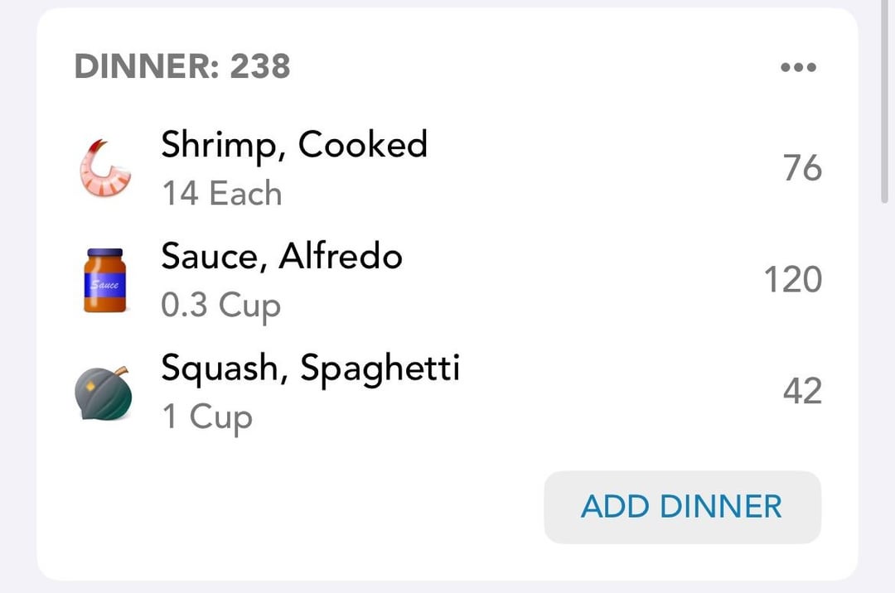The height and width of the screenshot is (593, 895).
Task: Tap the word Cooked in shrimp entry
Action: coord(362,144)
